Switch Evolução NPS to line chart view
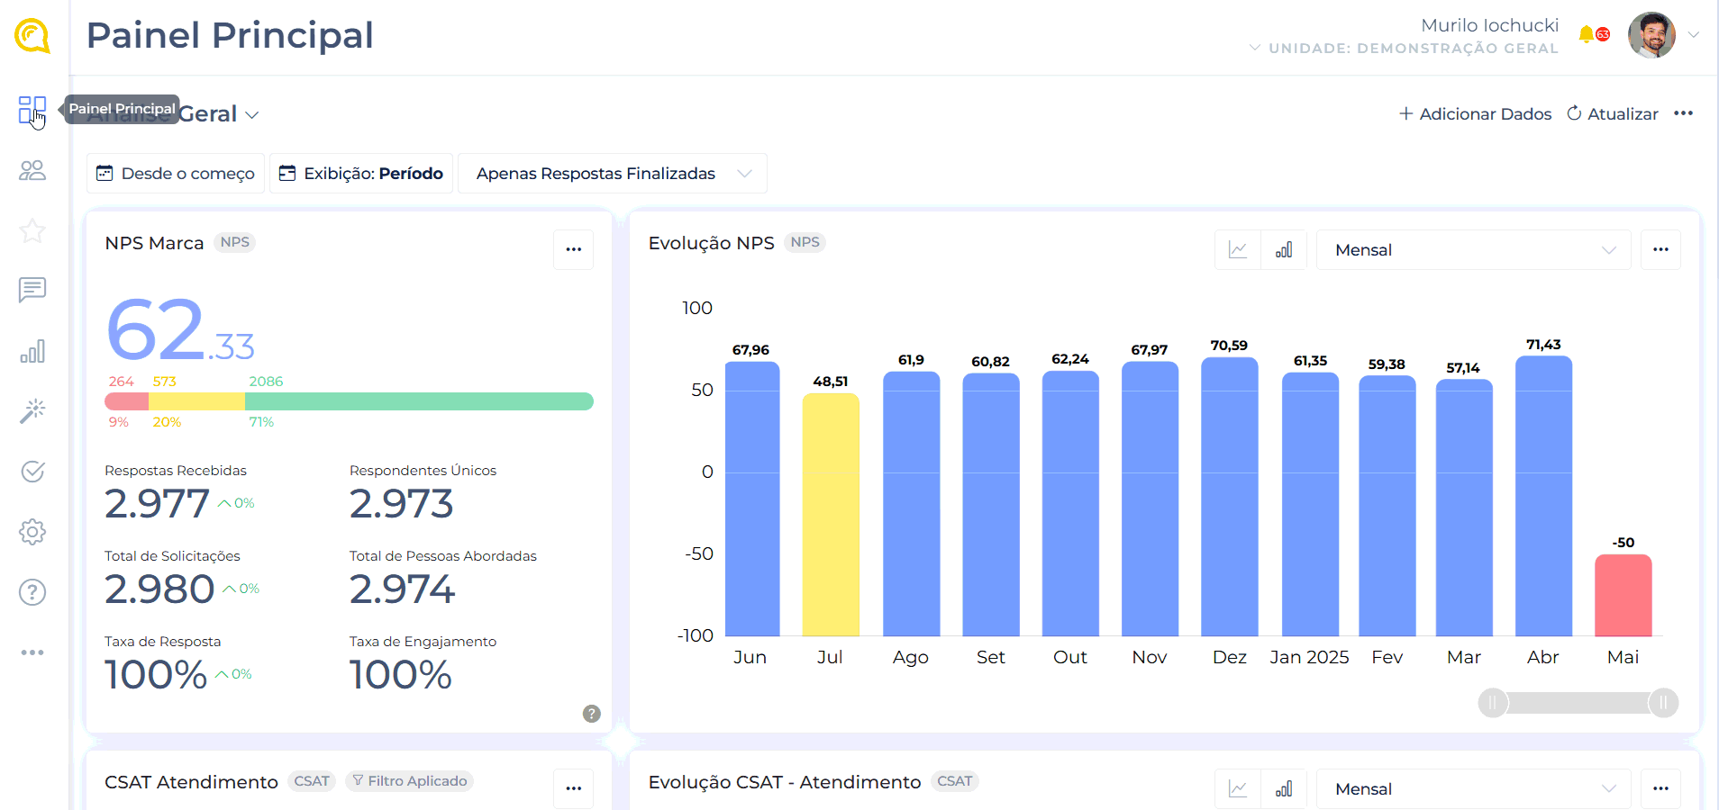The height and width of the screenshot is (810, 1719). (1238, 250)
